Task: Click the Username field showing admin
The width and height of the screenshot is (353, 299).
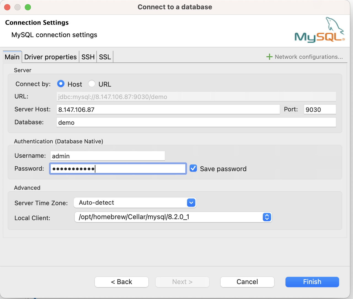Action: click(108, 156)
